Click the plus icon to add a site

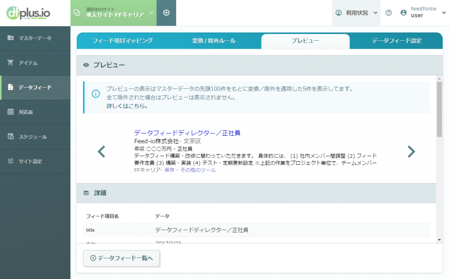pos(166,13)
